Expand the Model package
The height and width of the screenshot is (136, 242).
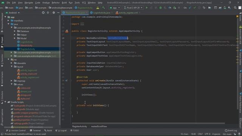(x=15, y=38)
